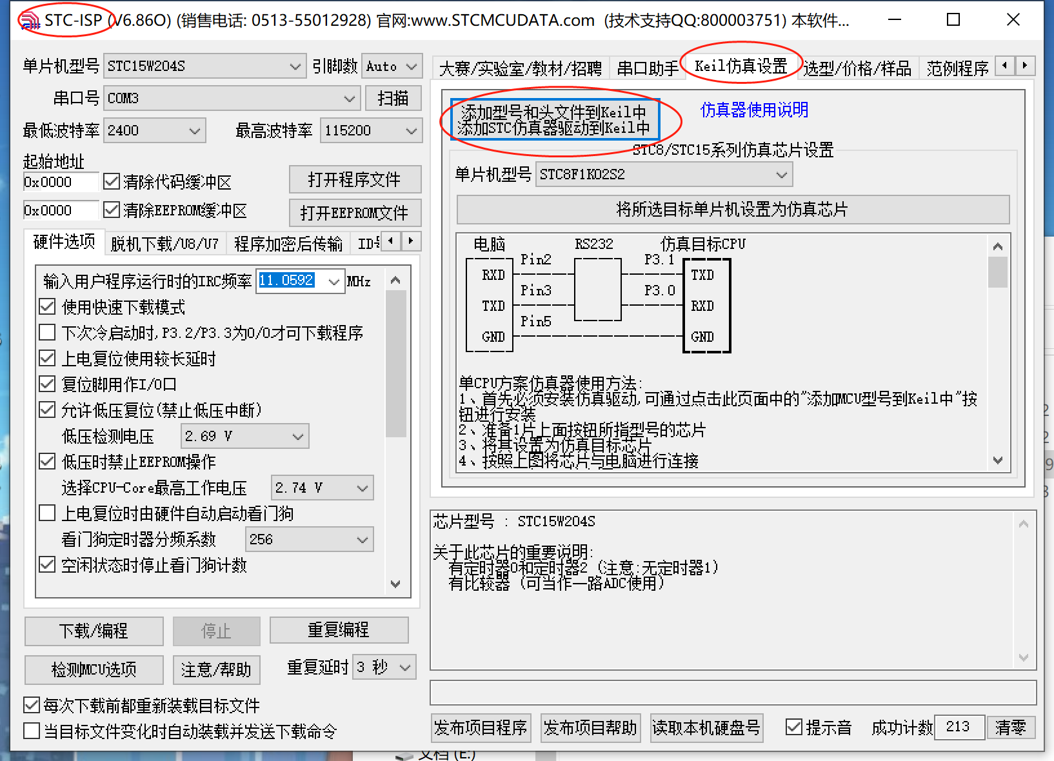The image size is (1054, 761).
Task: Toggle 提示音 checkbox
Action: click(794, 727)
